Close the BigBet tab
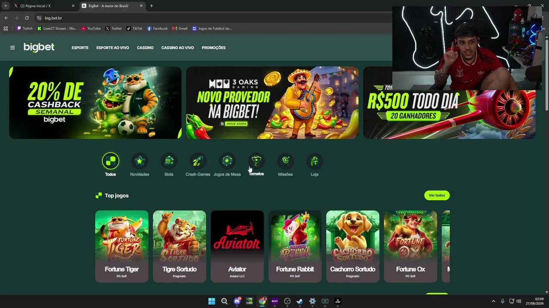This screenshot has width=549, height=308. point(141,6)
